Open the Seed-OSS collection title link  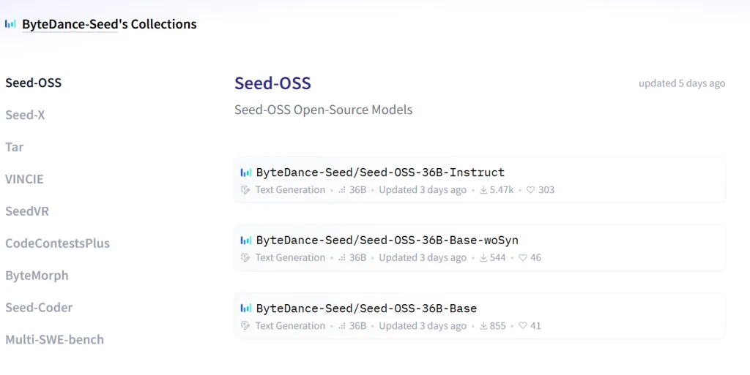(x=272, y=83)
